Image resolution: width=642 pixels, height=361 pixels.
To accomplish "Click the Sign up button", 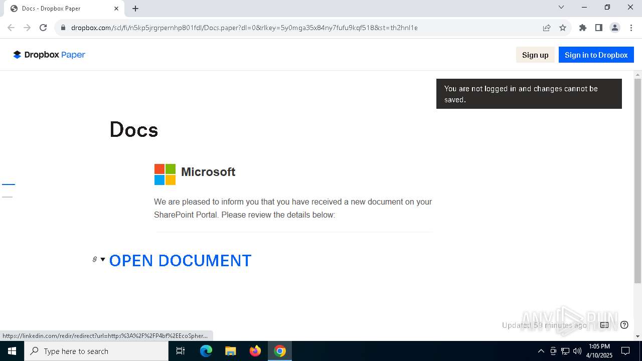I will [x=535, y=55].
